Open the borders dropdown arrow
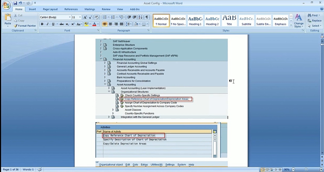324x172 pixels. pos(148,24)
